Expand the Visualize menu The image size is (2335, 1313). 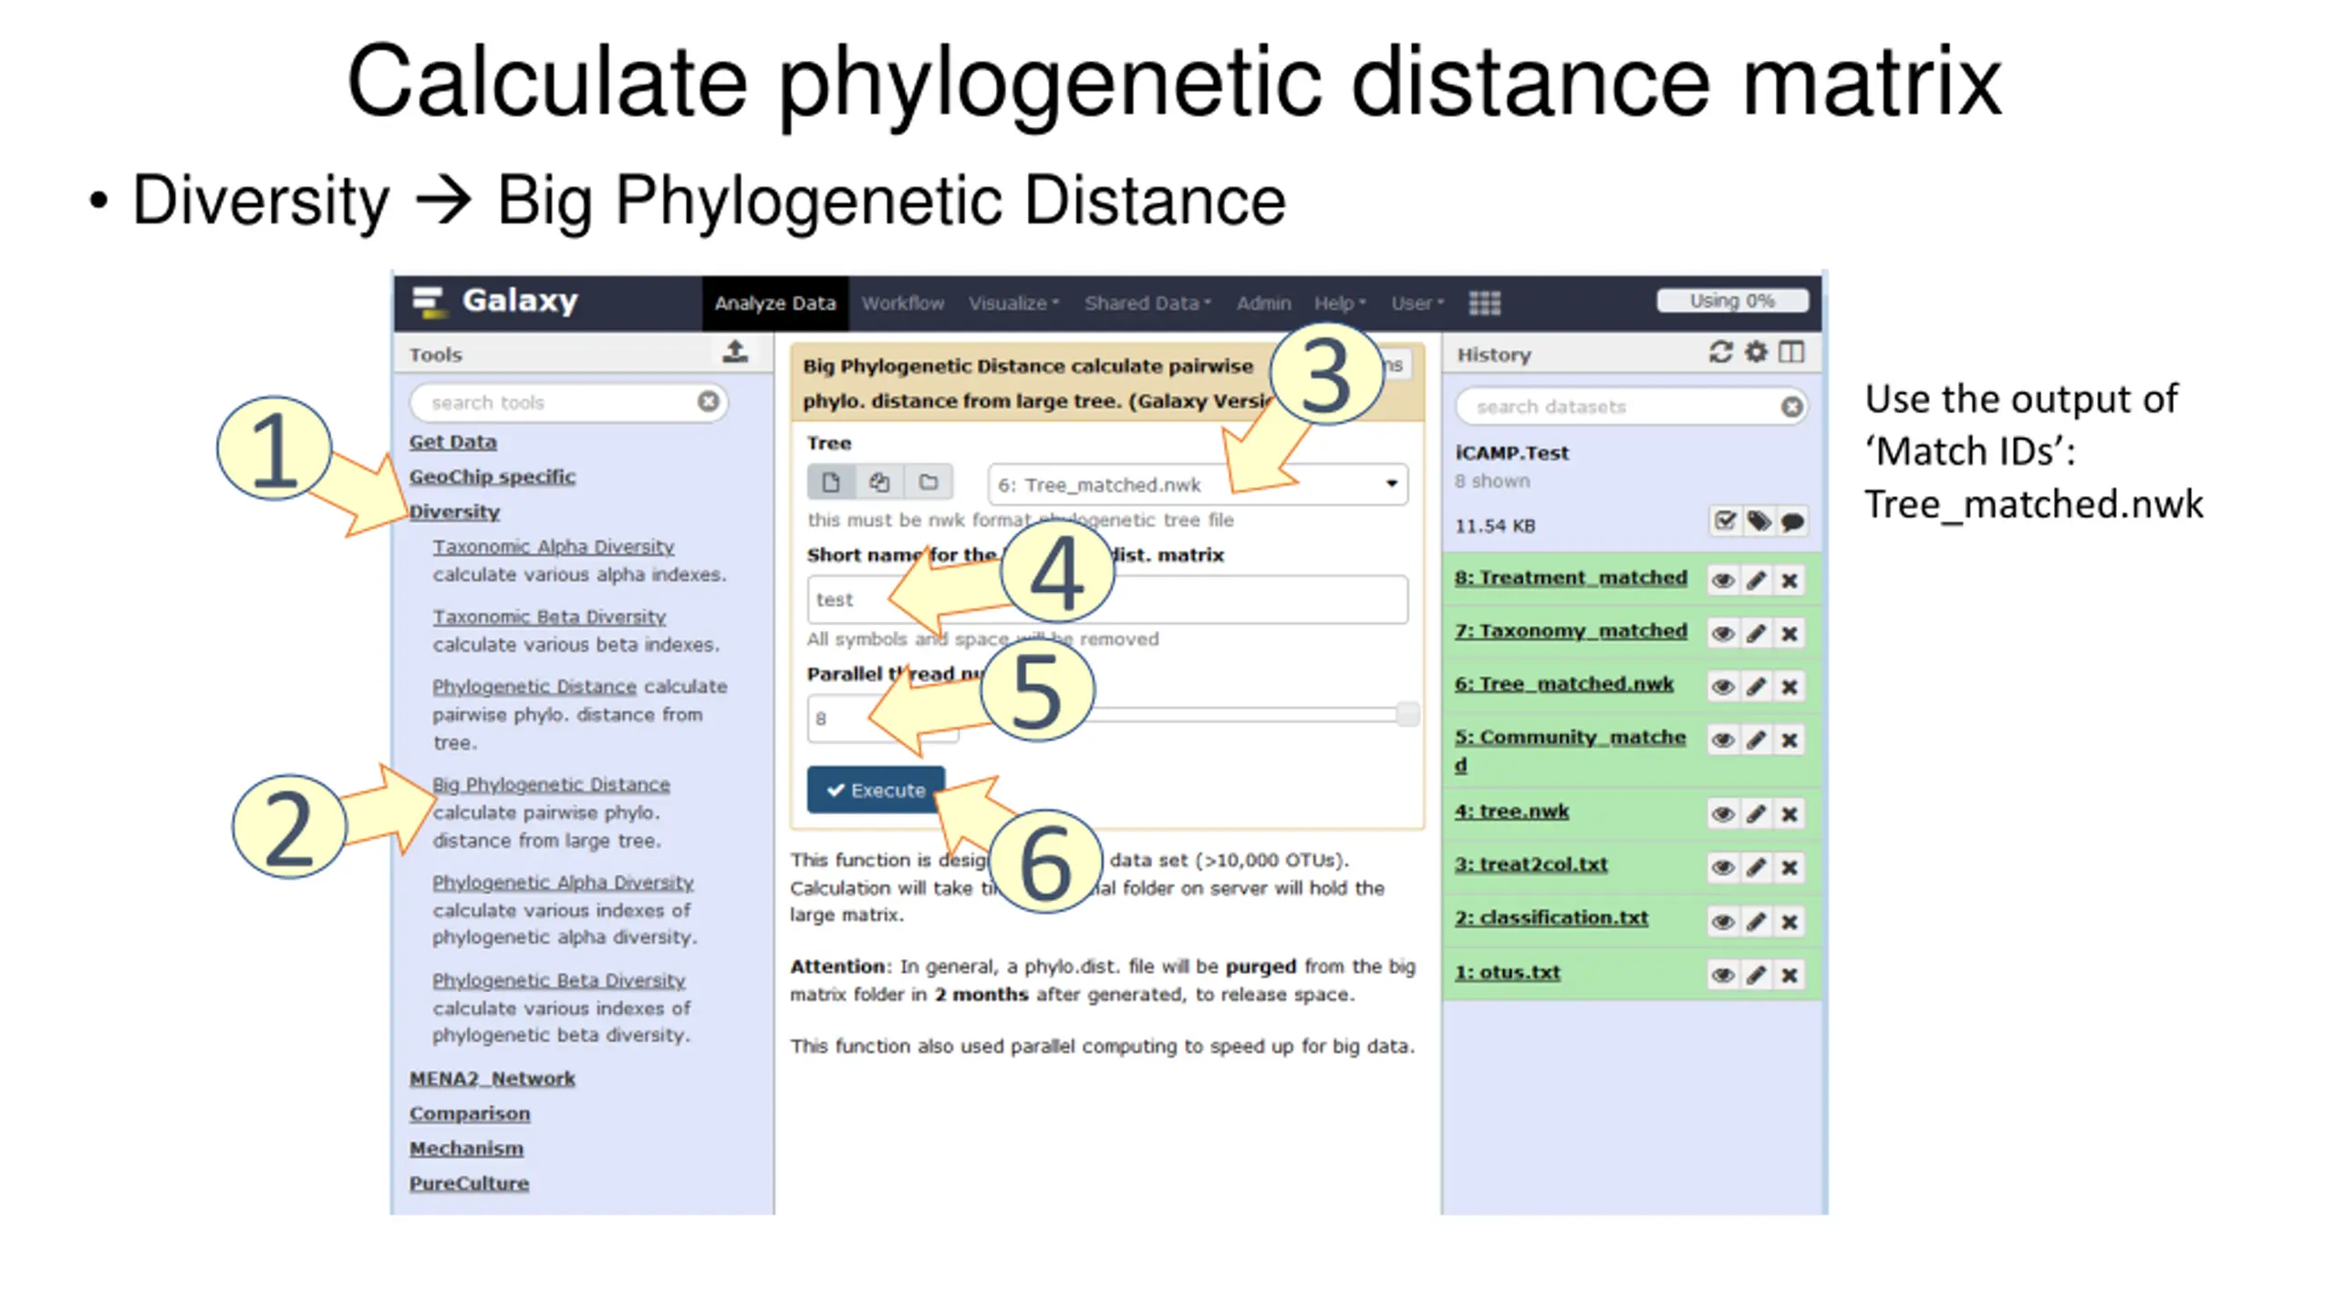(x=1012, y=304)
